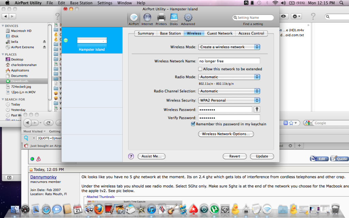The width and height of the screenshot is (349, 218).
Task: Open the Wireless Mode dropdown
Action: pyautogui.click(x=229, y=47)
